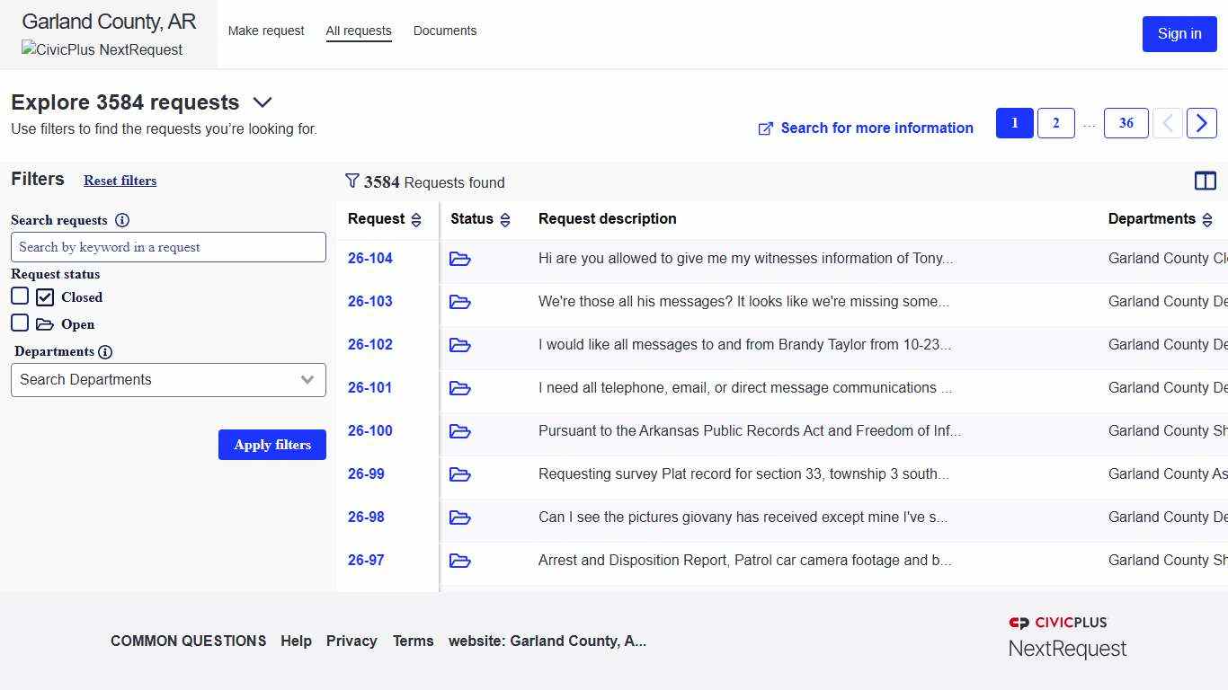Sort the table by the Request column arrows
1228x690 pixels.
(416, 219)
